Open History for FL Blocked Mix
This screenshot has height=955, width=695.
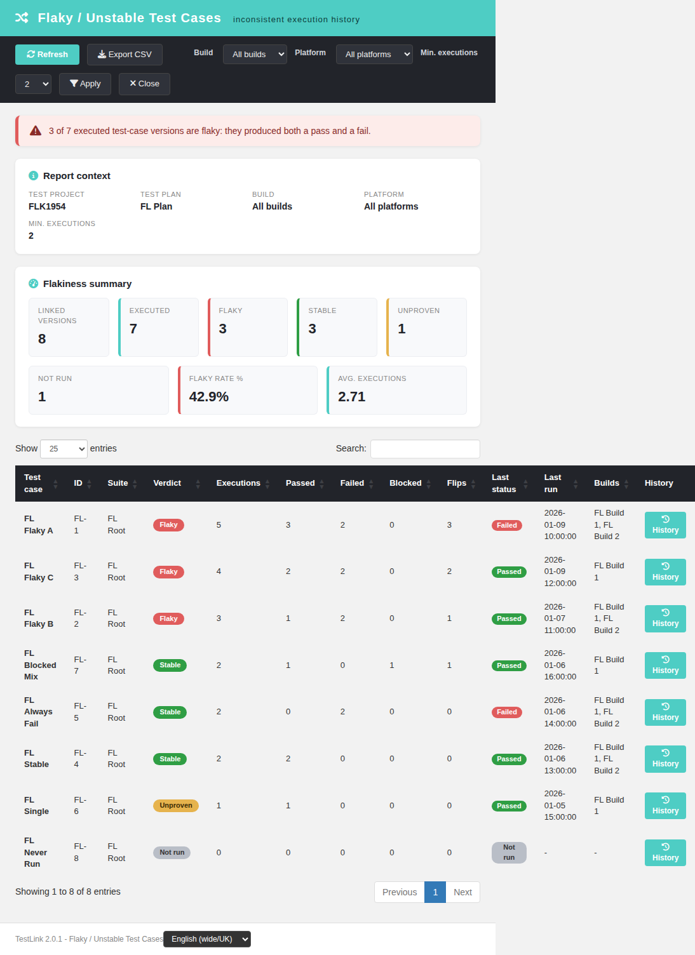click(665, 665)
